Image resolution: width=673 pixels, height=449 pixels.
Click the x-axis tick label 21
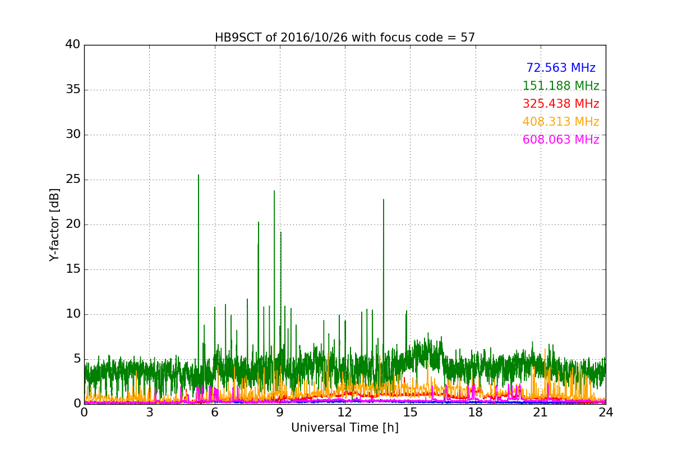coord(541,413)
